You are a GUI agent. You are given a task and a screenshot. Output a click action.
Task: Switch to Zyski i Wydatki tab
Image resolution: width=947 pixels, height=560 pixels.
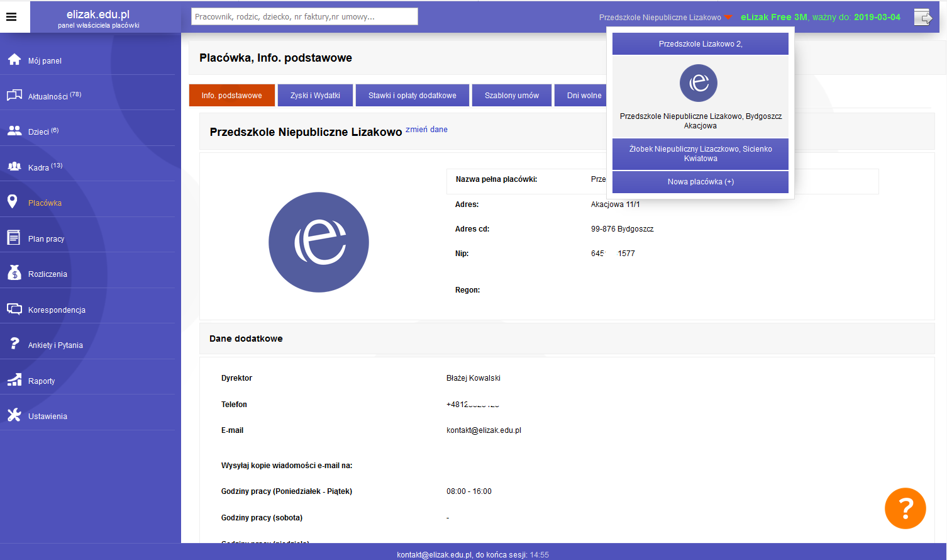pos(315,96)
